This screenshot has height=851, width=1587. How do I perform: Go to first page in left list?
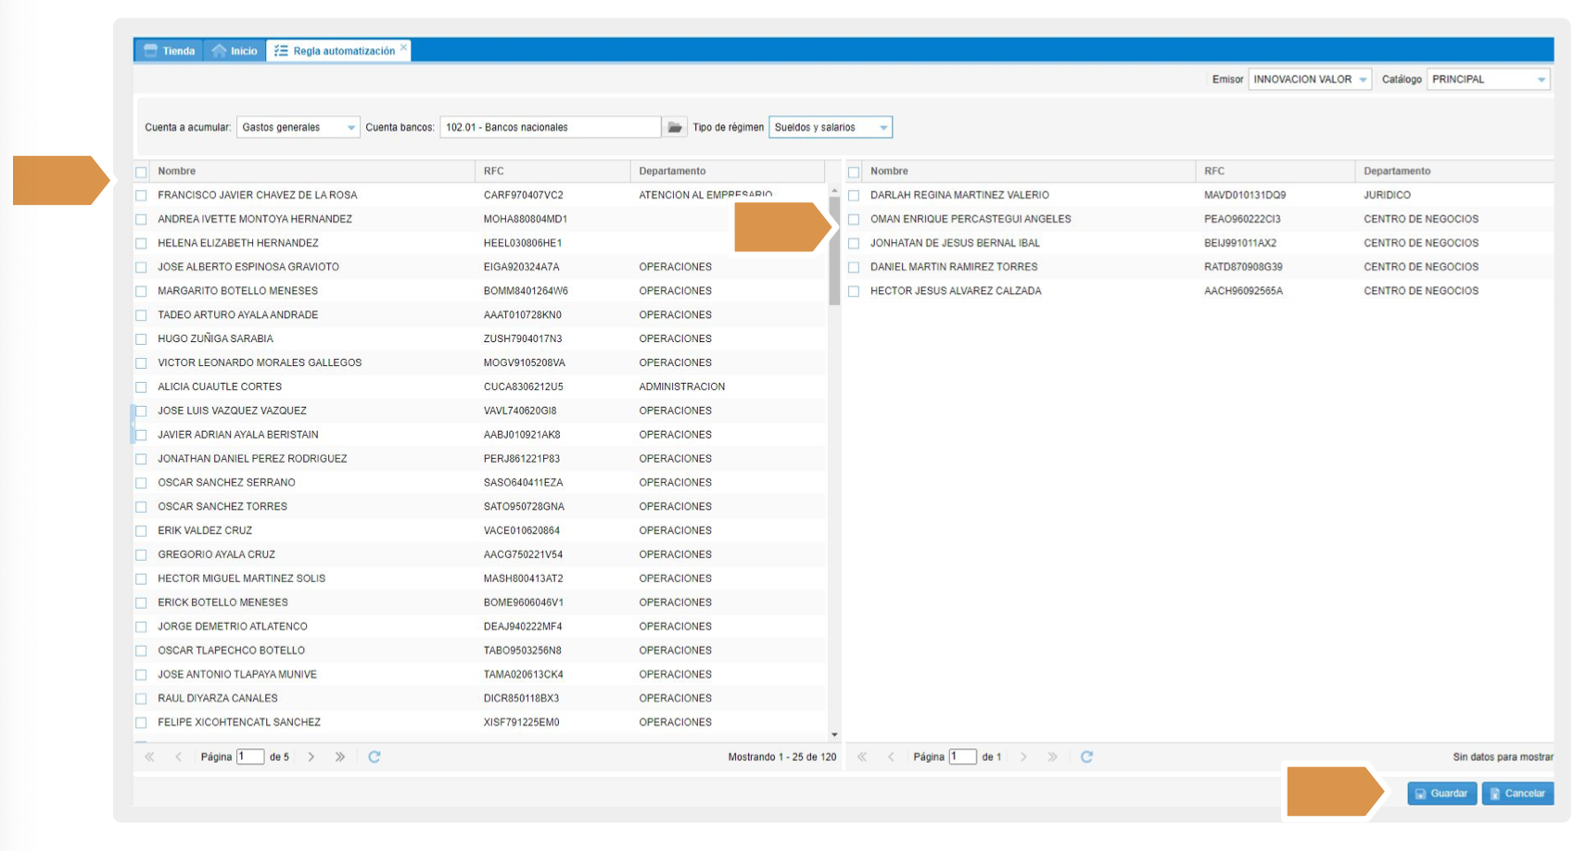tap(149, 756)
